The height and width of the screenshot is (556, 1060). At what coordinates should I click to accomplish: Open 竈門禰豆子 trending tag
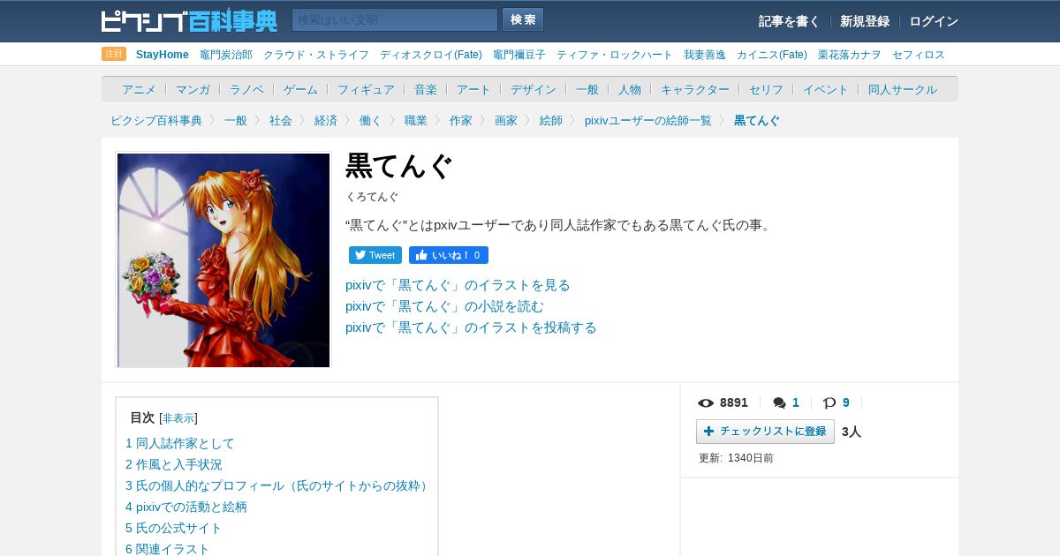[519, 55]
